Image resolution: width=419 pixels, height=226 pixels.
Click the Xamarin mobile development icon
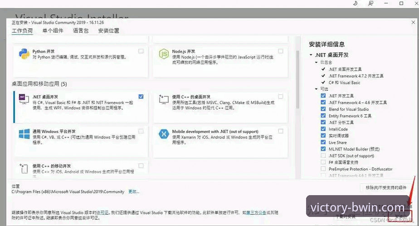point(164,134)
